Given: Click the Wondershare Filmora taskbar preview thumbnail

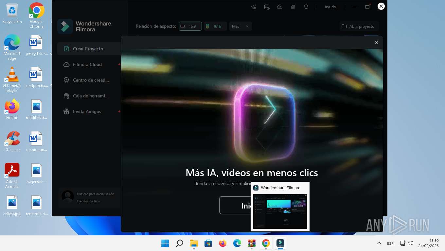Looking at the screenshot, I should [x=280, y=211].
